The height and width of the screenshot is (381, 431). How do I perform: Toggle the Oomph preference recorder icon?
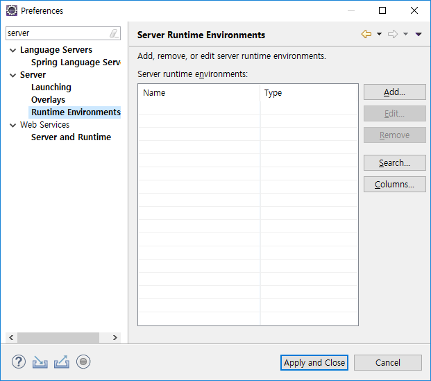click(83, 362)
